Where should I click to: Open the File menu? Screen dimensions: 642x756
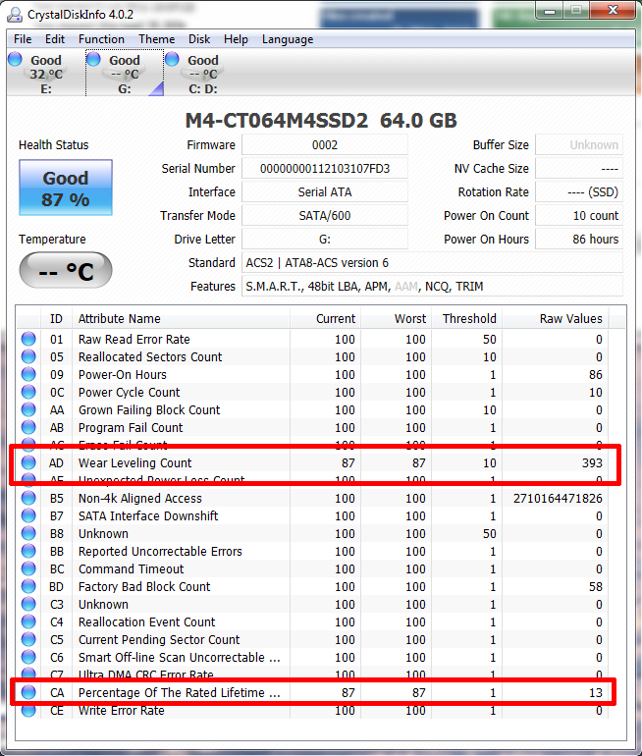pos(23,39)
